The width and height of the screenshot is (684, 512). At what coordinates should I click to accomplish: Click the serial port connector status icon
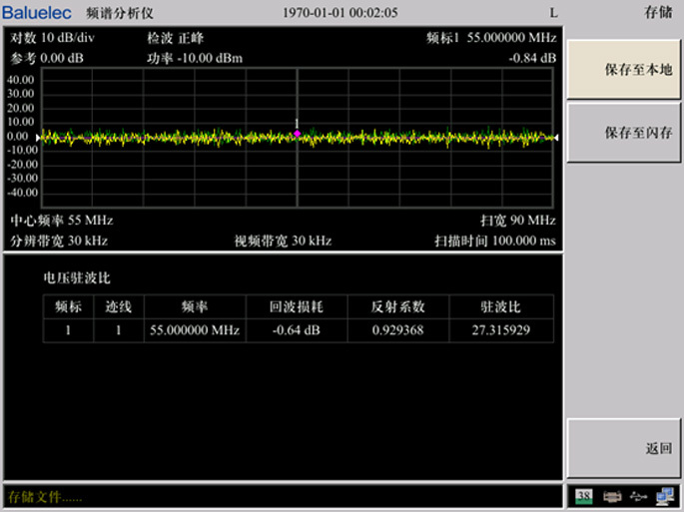[612, 496]
